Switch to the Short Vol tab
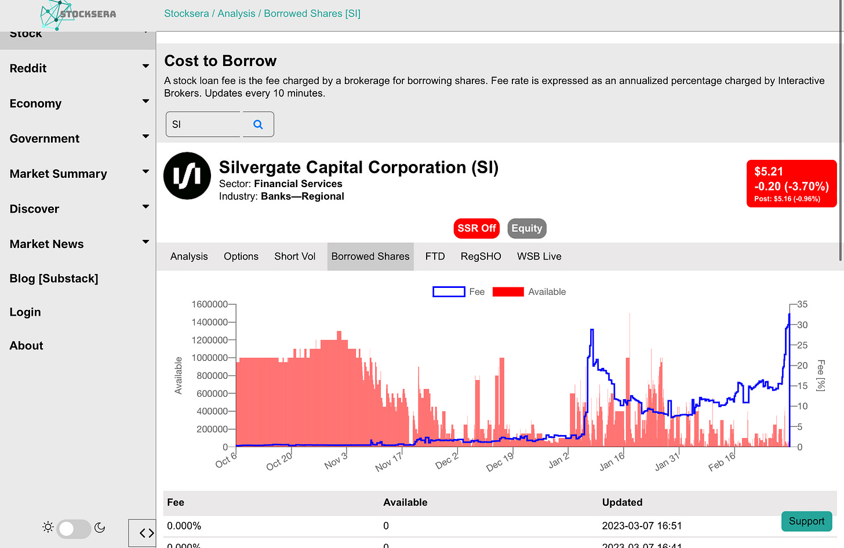 point(295,257)
